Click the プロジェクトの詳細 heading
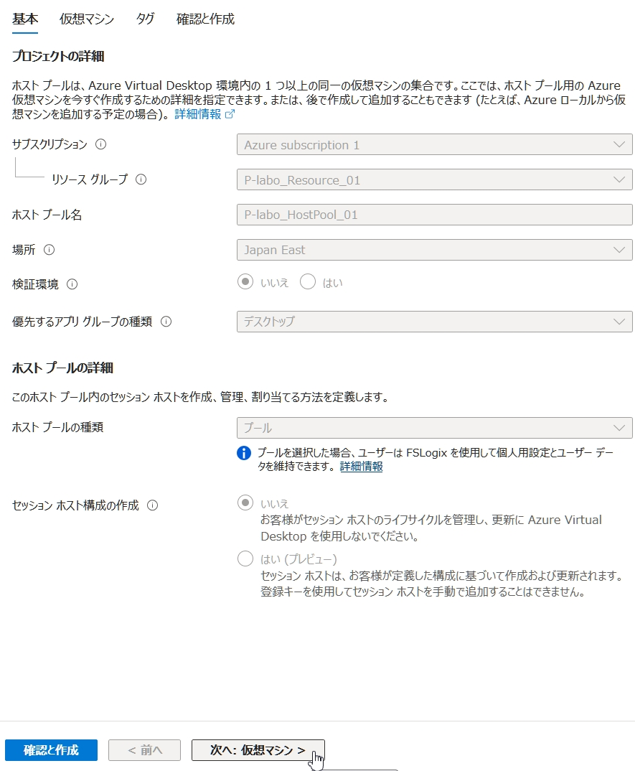 [58, 56]
